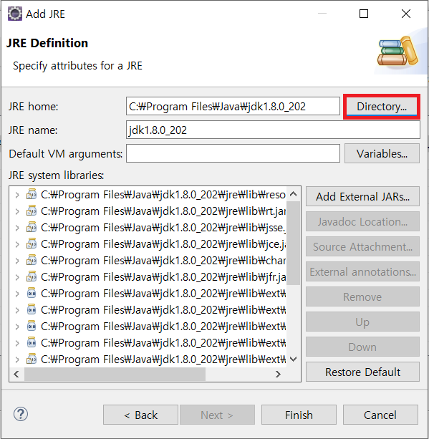
Task: Edit the JRE home path field
Action: tap(233, 106)
